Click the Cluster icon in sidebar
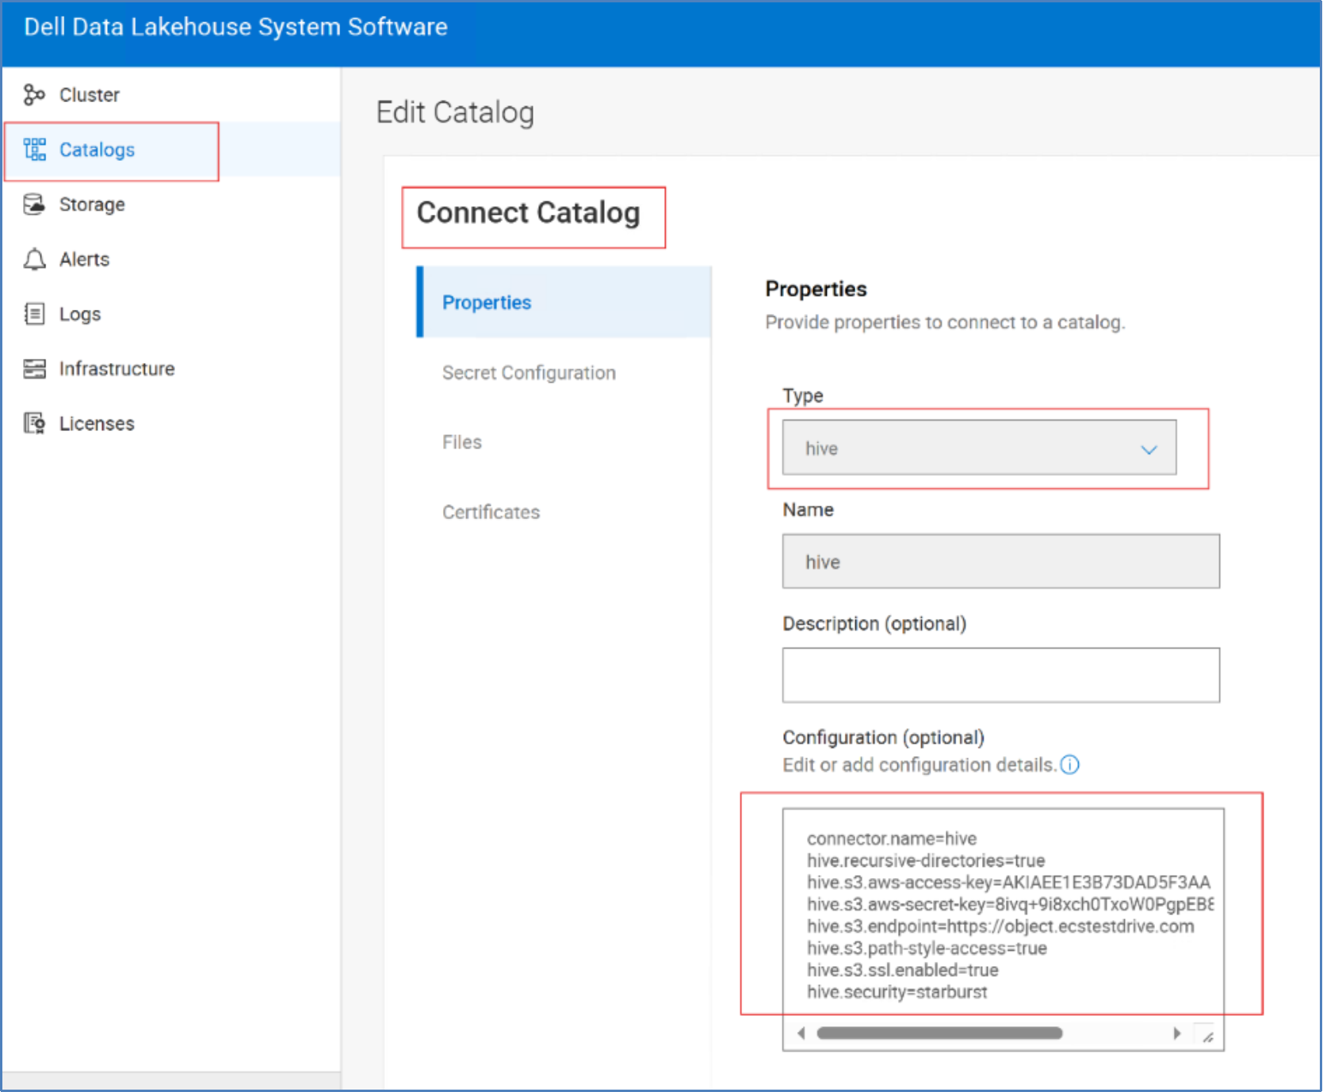This screenshot has height=1092, width=1323. point(34,95)
